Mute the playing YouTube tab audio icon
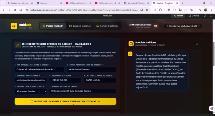 pos(115,3)
